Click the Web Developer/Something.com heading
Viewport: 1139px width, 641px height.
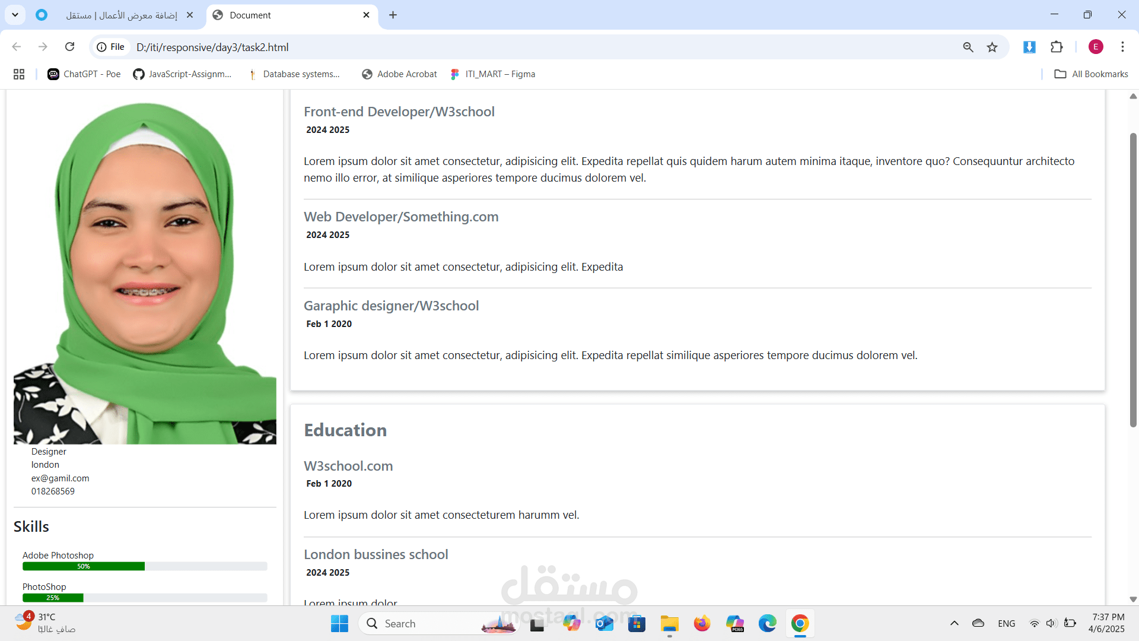[401, 217]
